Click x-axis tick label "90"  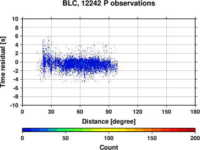pos(109,112)
